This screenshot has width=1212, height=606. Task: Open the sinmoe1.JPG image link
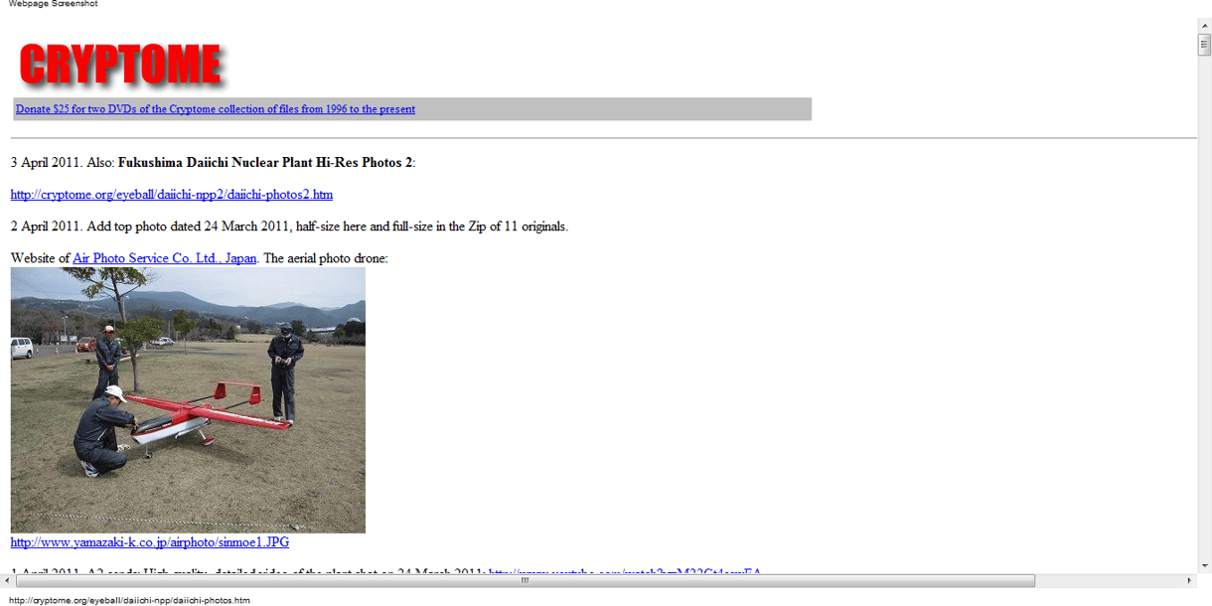[150, 542]
